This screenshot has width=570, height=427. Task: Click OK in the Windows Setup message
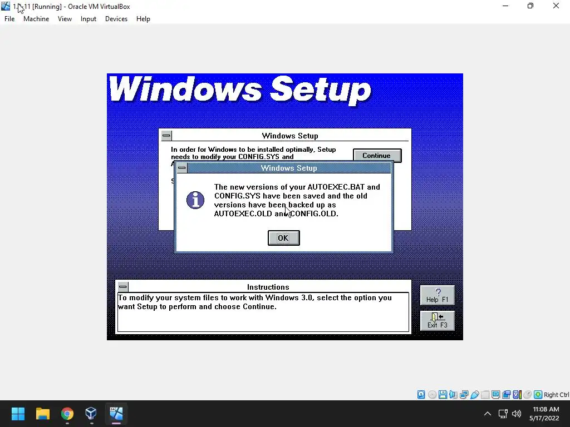coord(283,238)
